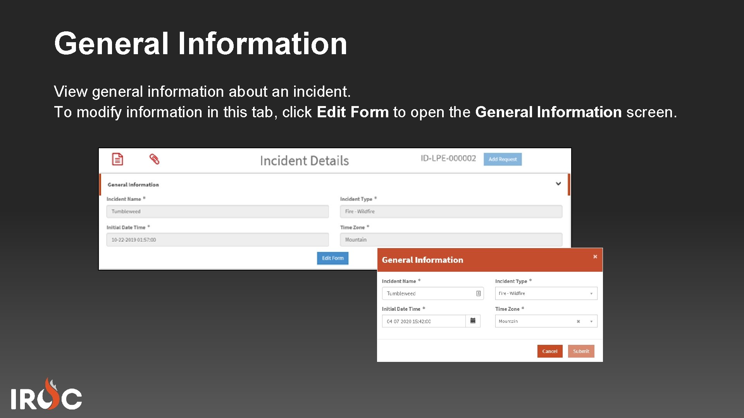Click the read-only Mountain time zone field
Viewport: 744px width, 418px height.
tap(451, 240)
